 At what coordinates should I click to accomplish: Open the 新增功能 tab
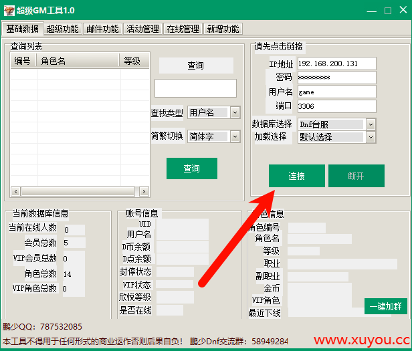[223, 29]
